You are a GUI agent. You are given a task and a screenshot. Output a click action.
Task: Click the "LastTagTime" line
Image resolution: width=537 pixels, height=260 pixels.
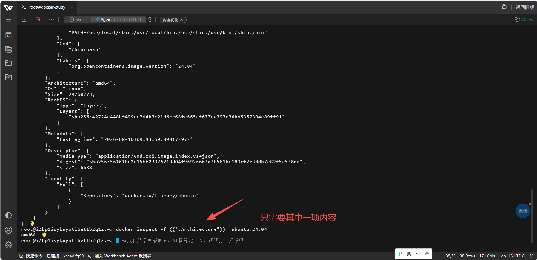[125, 139]
